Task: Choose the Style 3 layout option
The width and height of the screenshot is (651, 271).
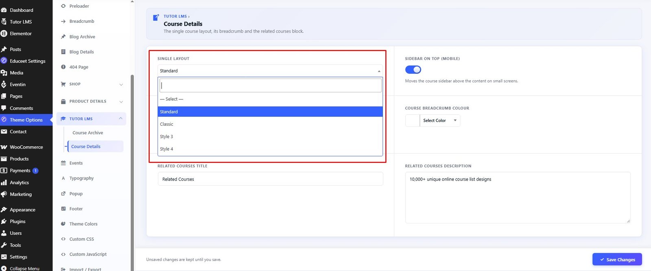Action: pyautogui.click(x=270, y=137)
